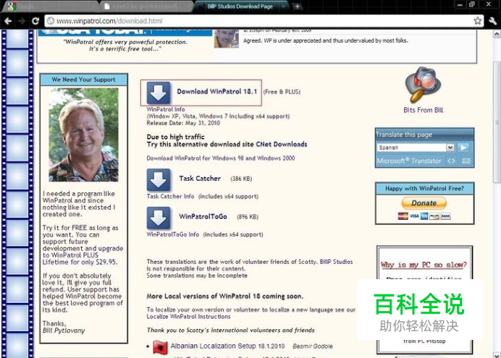Click the WinPatrolToGo download arrow icon
501x358 pixels.
tap(158, 218)
